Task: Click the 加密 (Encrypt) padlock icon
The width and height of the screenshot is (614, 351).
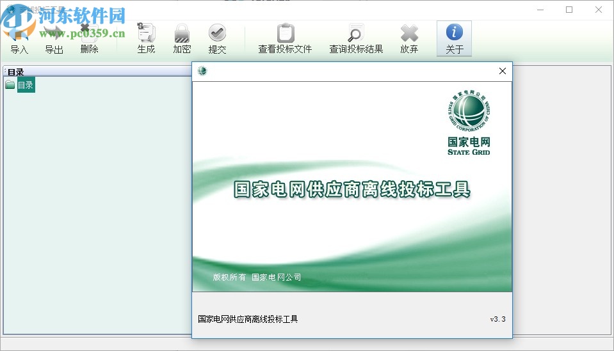Action: [x=182, y=33]
